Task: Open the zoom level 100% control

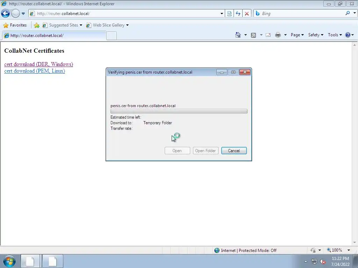Action: 335,250
